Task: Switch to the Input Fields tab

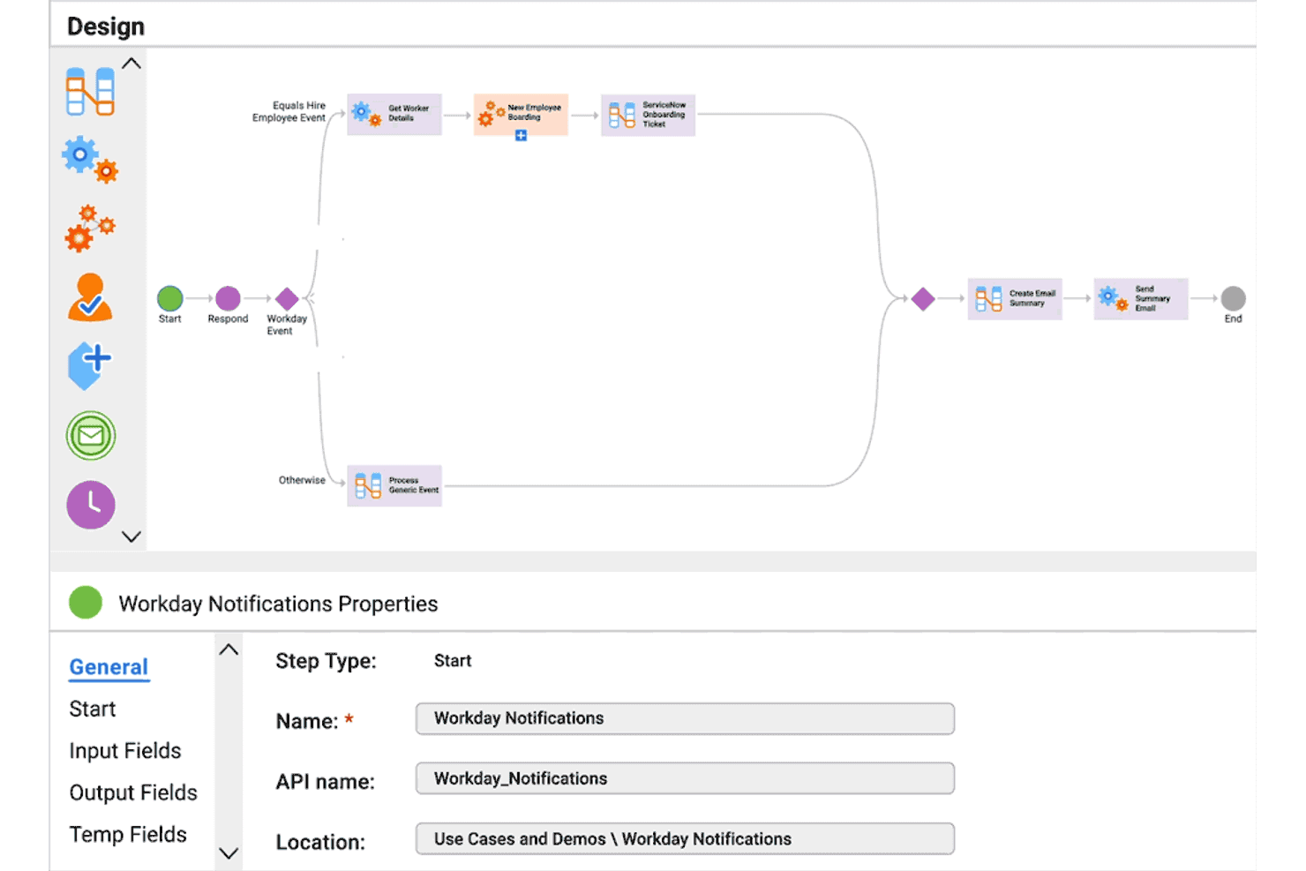Action: 125,750
